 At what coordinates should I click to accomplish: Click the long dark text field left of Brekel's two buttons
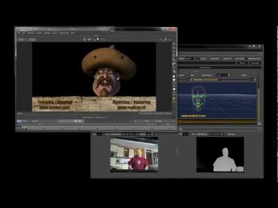[x=207, y=63]
